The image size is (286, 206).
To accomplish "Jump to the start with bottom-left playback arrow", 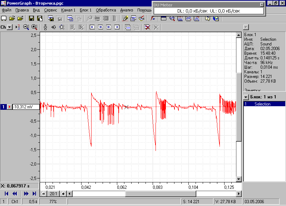I will click(x=6, y=193).
